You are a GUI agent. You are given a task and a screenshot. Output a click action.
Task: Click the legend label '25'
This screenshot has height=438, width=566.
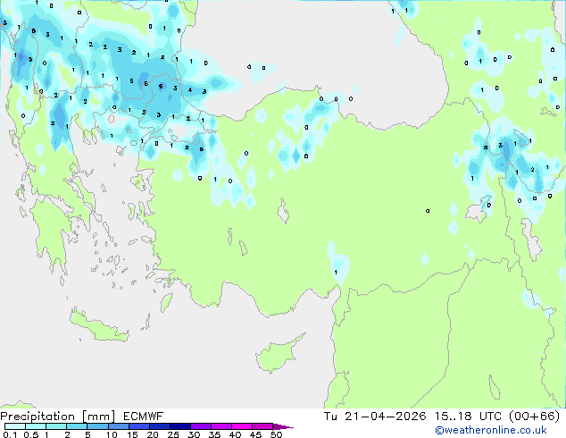(173, 434)
